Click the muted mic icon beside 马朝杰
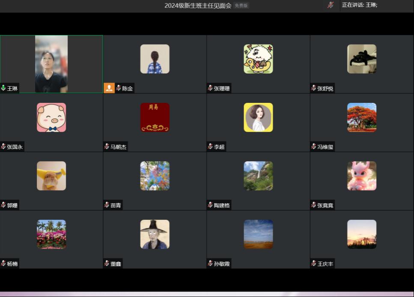This screenshot has width=414, height=297. (x=107, y=147)
